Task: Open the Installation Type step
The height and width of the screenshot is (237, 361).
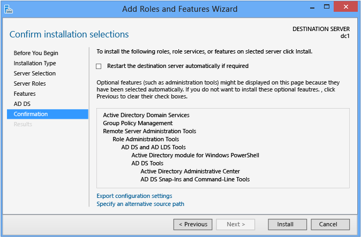Action: pyautogui.click(x=35, y=63)
